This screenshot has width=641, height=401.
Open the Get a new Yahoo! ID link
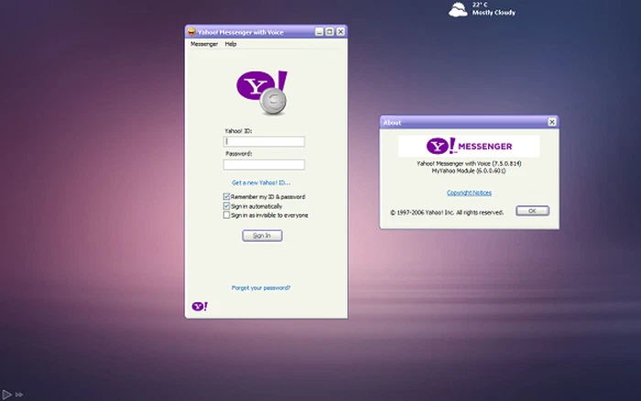click(261, 183)
